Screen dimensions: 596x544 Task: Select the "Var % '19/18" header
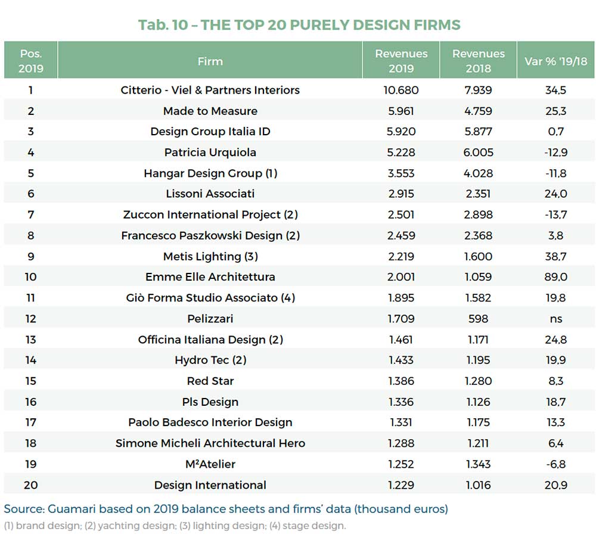pos(555,61)
